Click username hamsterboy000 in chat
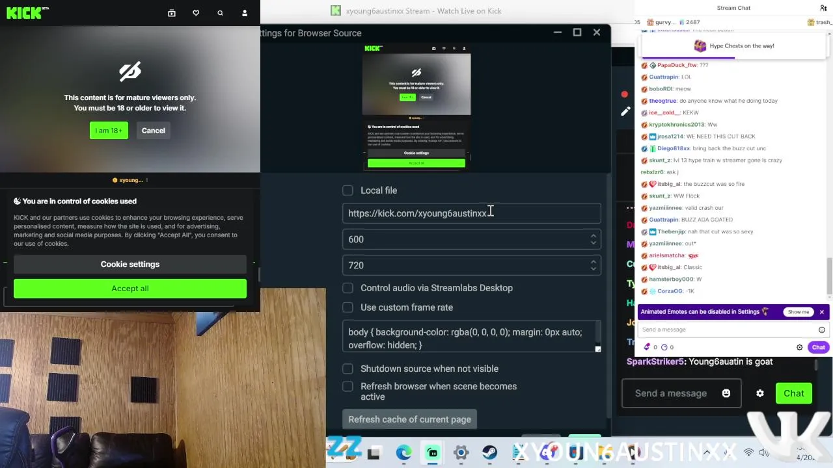Screen dimensions: 833x468 [671, 279]
